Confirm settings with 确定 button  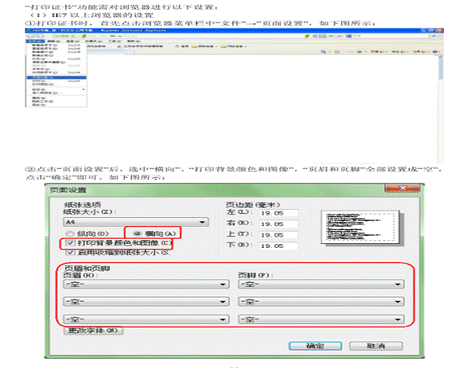315,346
